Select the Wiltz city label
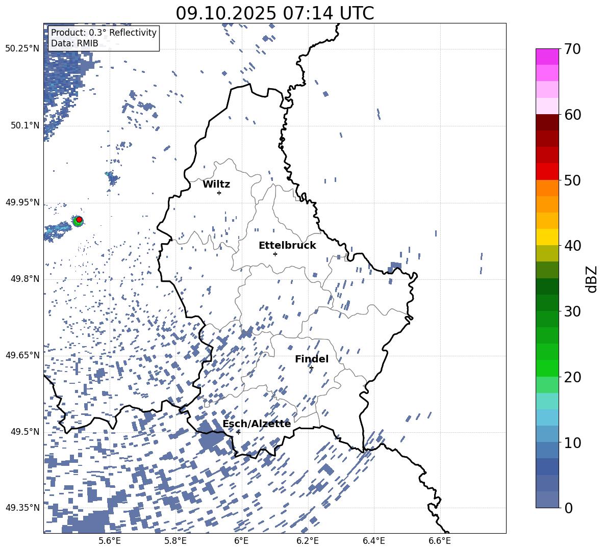 pos(216,185)
